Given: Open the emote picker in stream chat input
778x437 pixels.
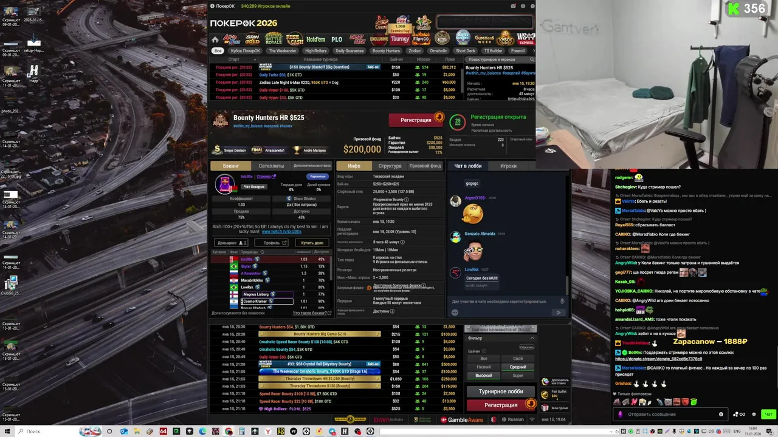Looking at the screenshot, I should pyautogui.click(x=721, y=414).
